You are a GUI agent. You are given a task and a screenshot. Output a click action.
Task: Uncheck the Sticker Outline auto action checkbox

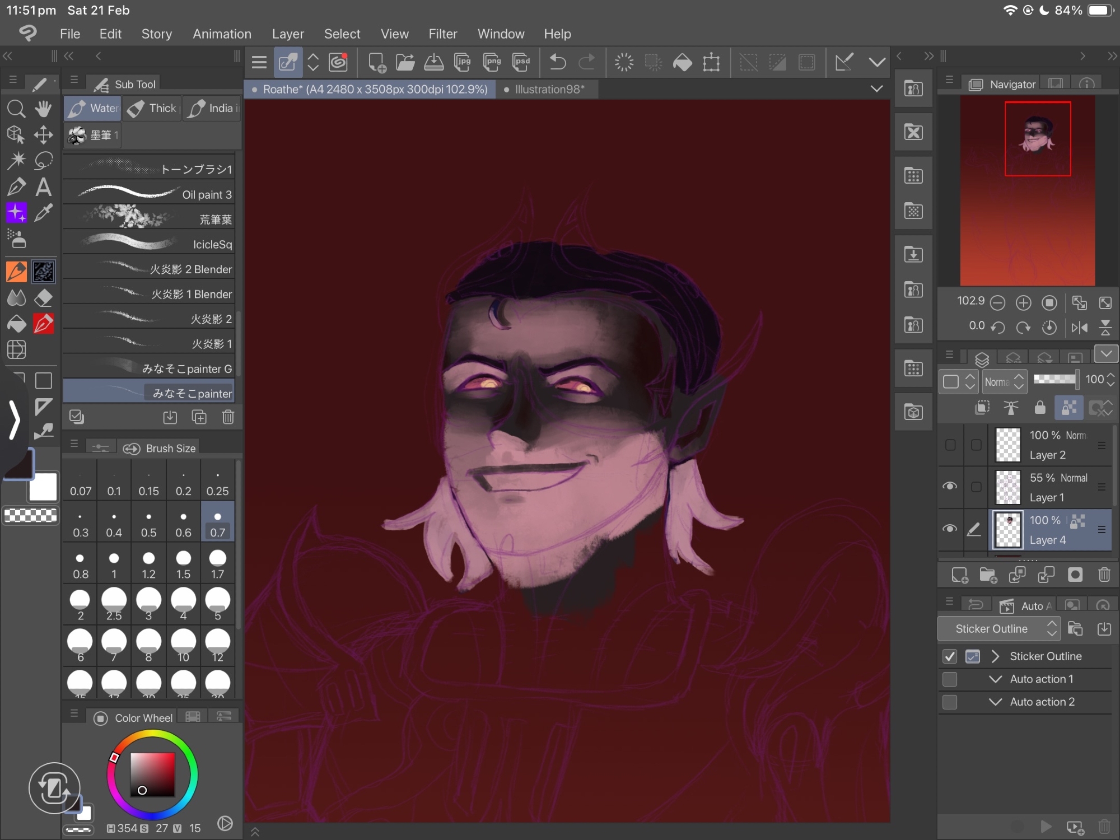click(x=950, y=656)
